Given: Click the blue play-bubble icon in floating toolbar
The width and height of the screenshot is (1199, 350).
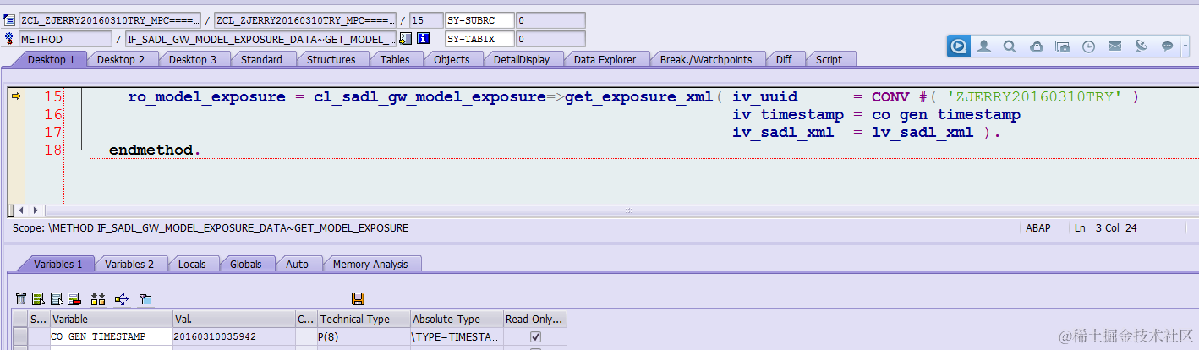Looking at the screenshot, I should (958, 46).
